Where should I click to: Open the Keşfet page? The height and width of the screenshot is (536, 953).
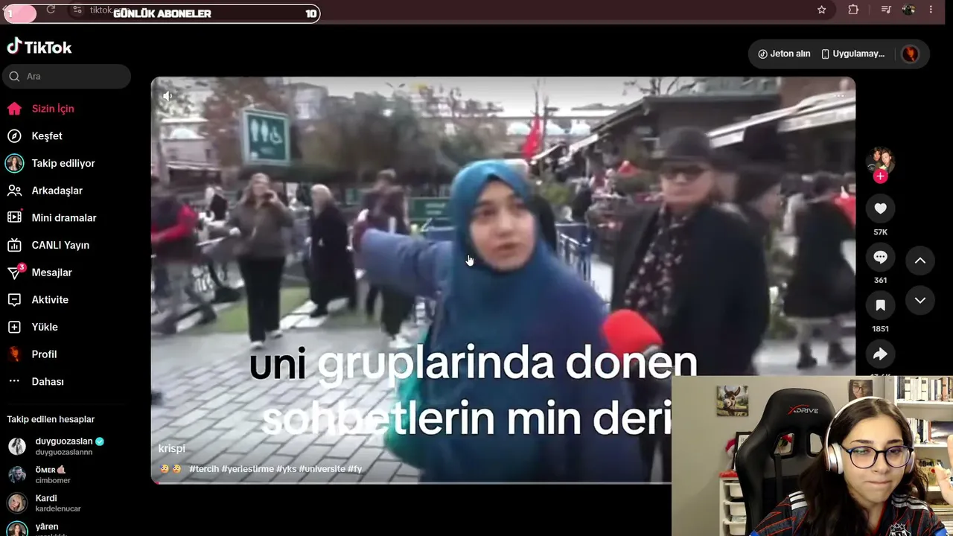46,136
